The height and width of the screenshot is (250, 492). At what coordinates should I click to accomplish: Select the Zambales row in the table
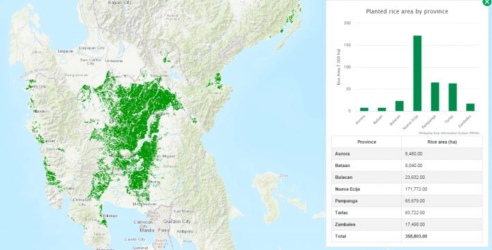pyautogui.click(x=407, y=224)
